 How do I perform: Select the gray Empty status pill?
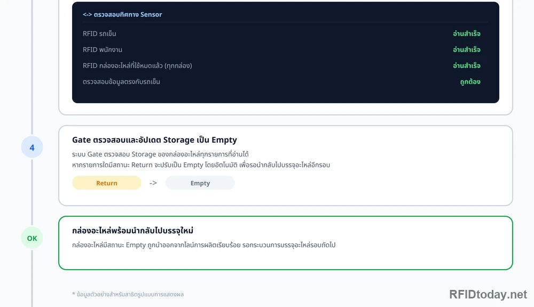pyautogui.click(x=200, y=183)
